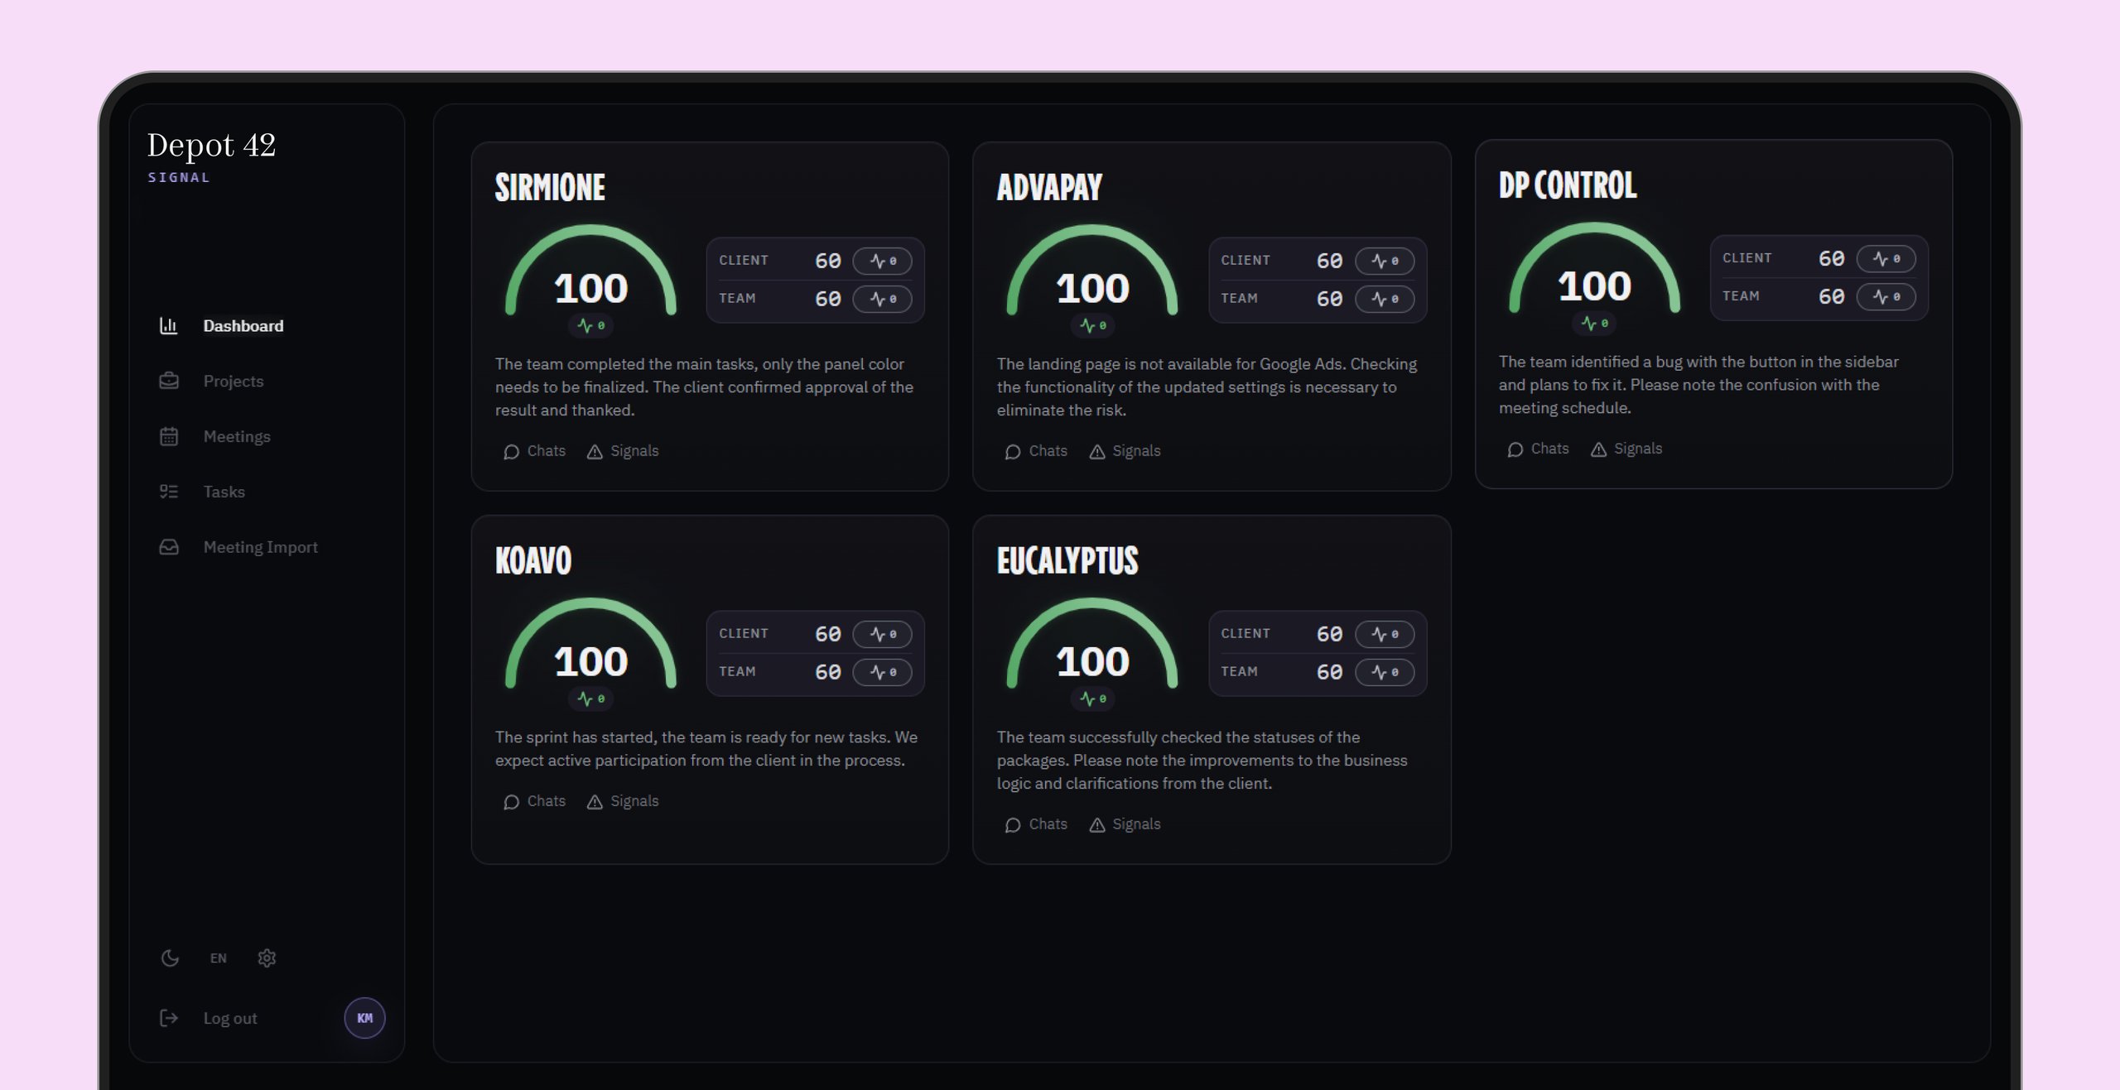The height and width of the screenshot is (1090, 2120).
Task: Click the Projects briefcase icon
Action: [x=169, y=382]
